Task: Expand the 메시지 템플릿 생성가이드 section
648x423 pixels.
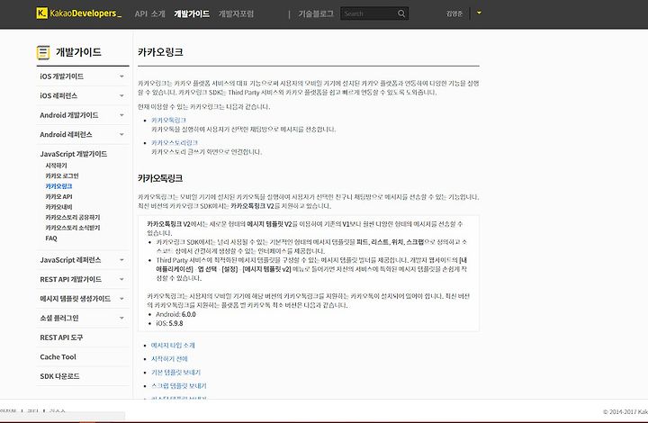Action: (x=83, y=299)
